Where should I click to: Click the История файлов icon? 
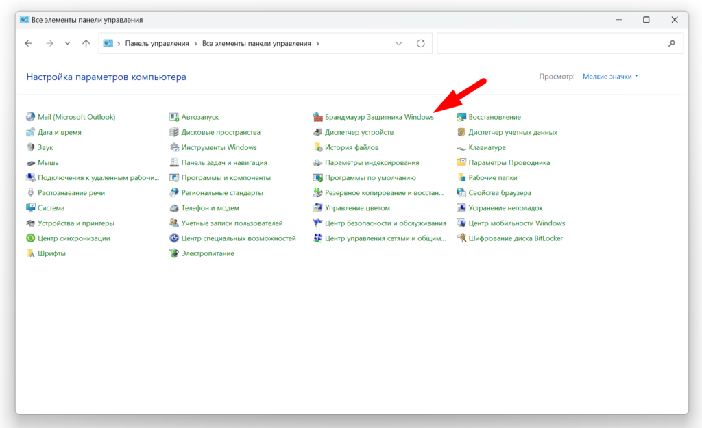pos(318,148)
